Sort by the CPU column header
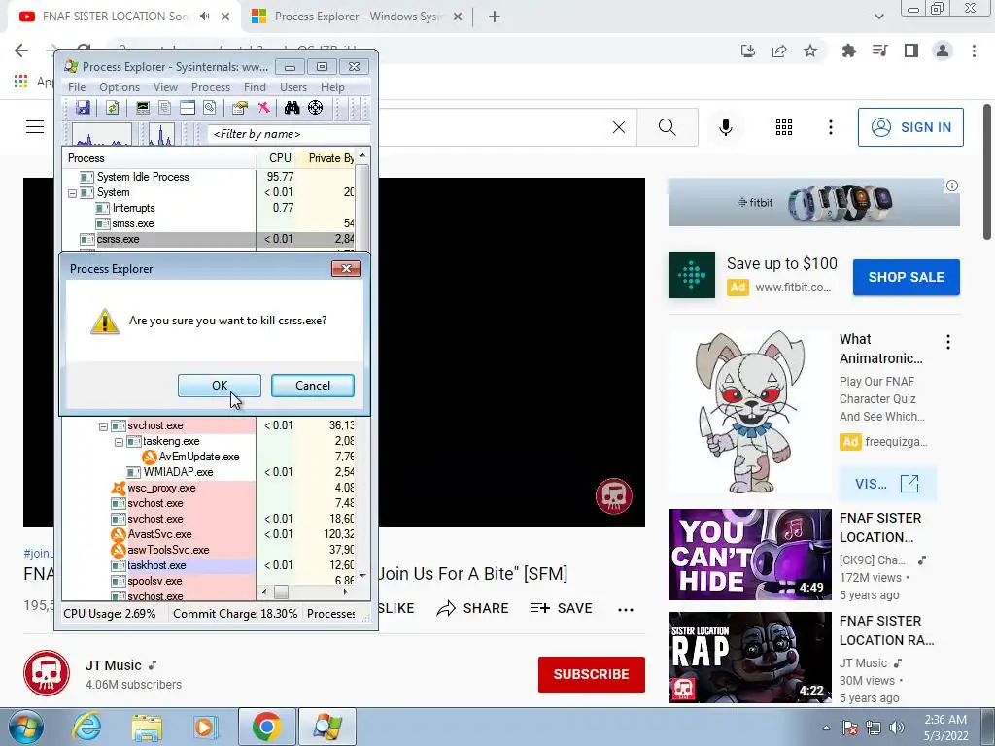 point(276,158)
